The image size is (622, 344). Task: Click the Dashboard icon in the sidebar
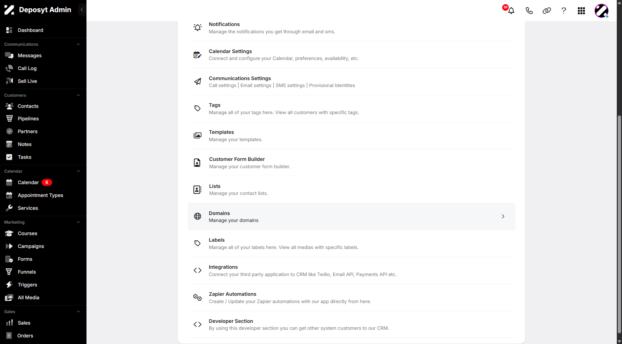coord(9,30)
